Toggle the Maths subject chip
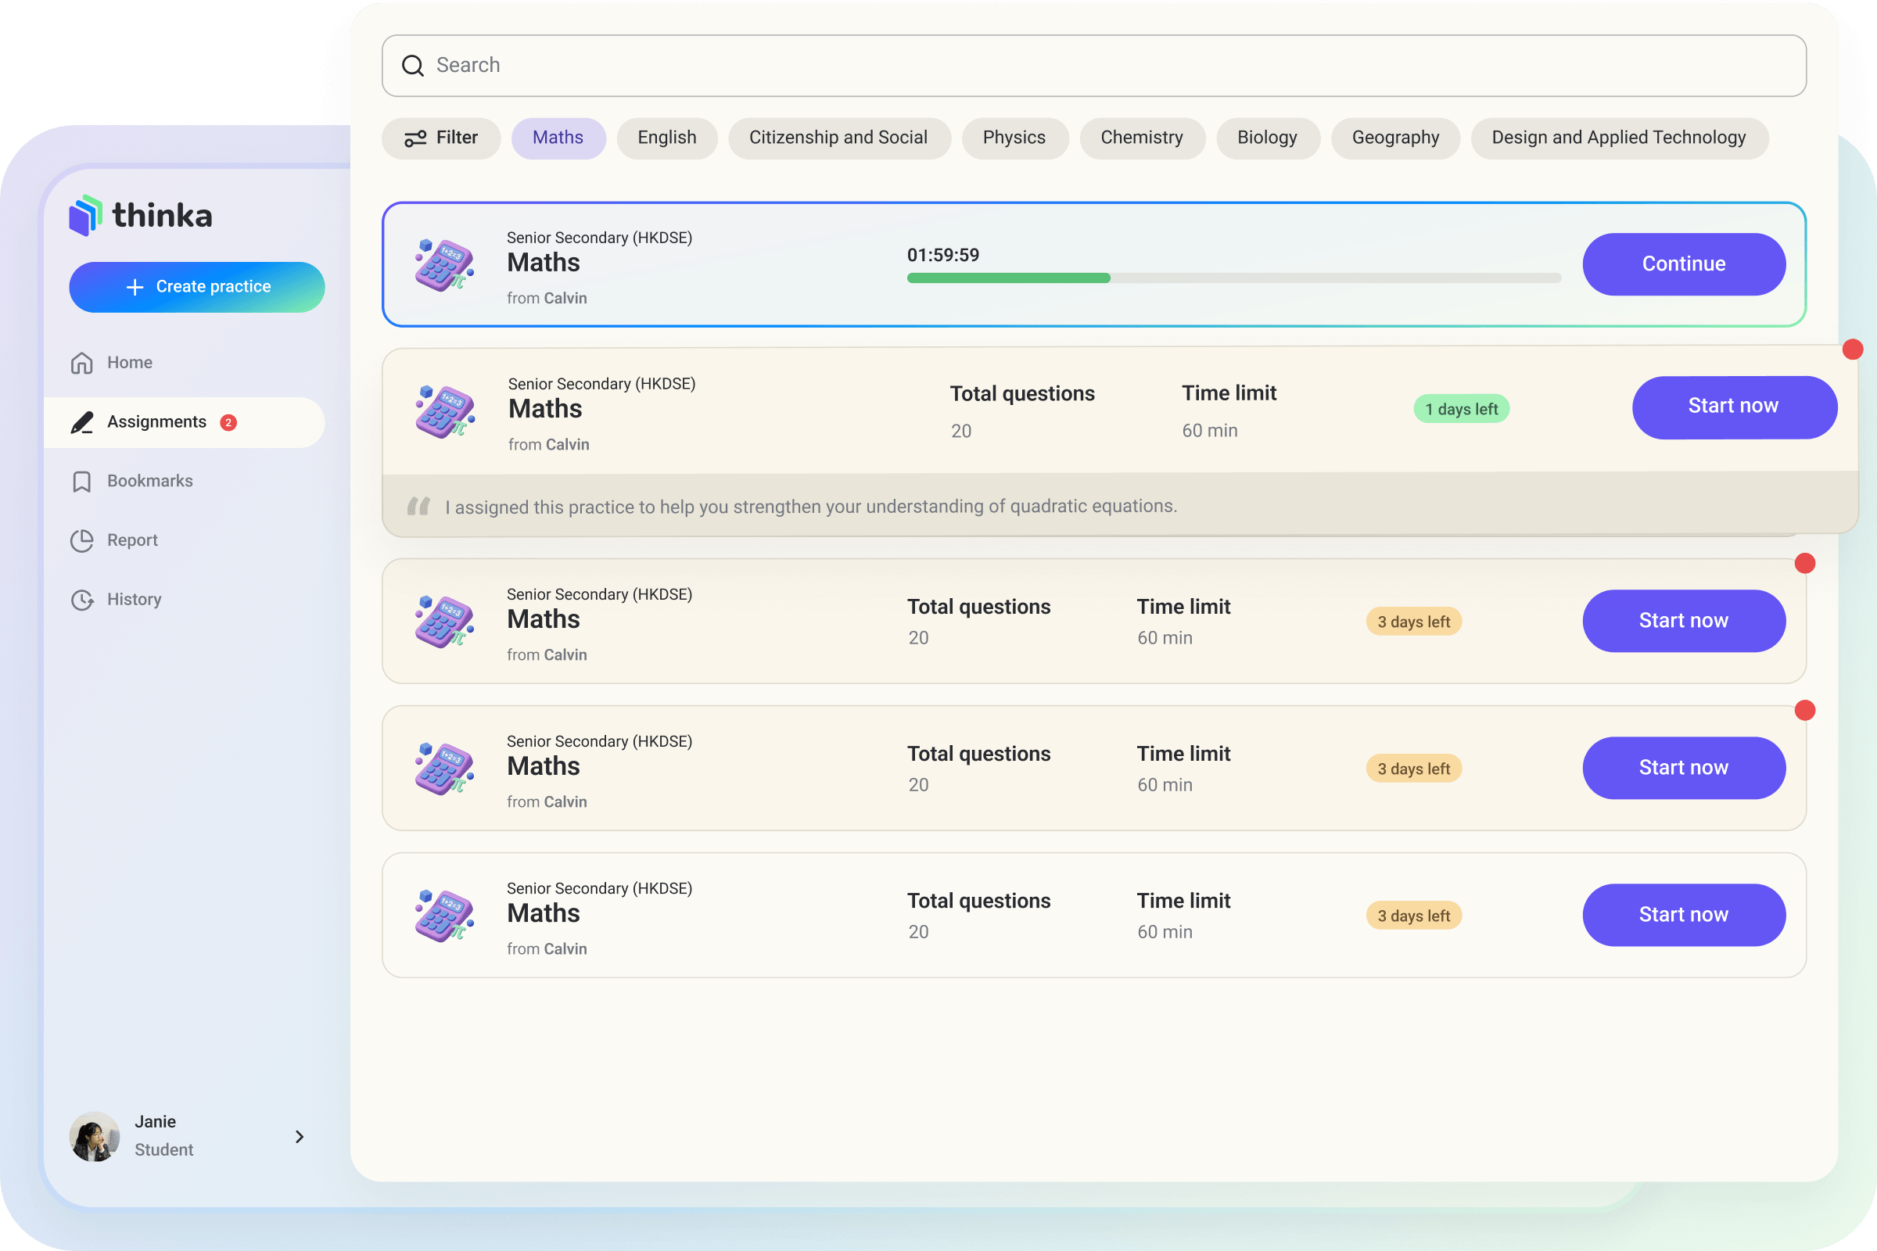This screenshot has height=1251, width=1877. [x=558, y=138]
